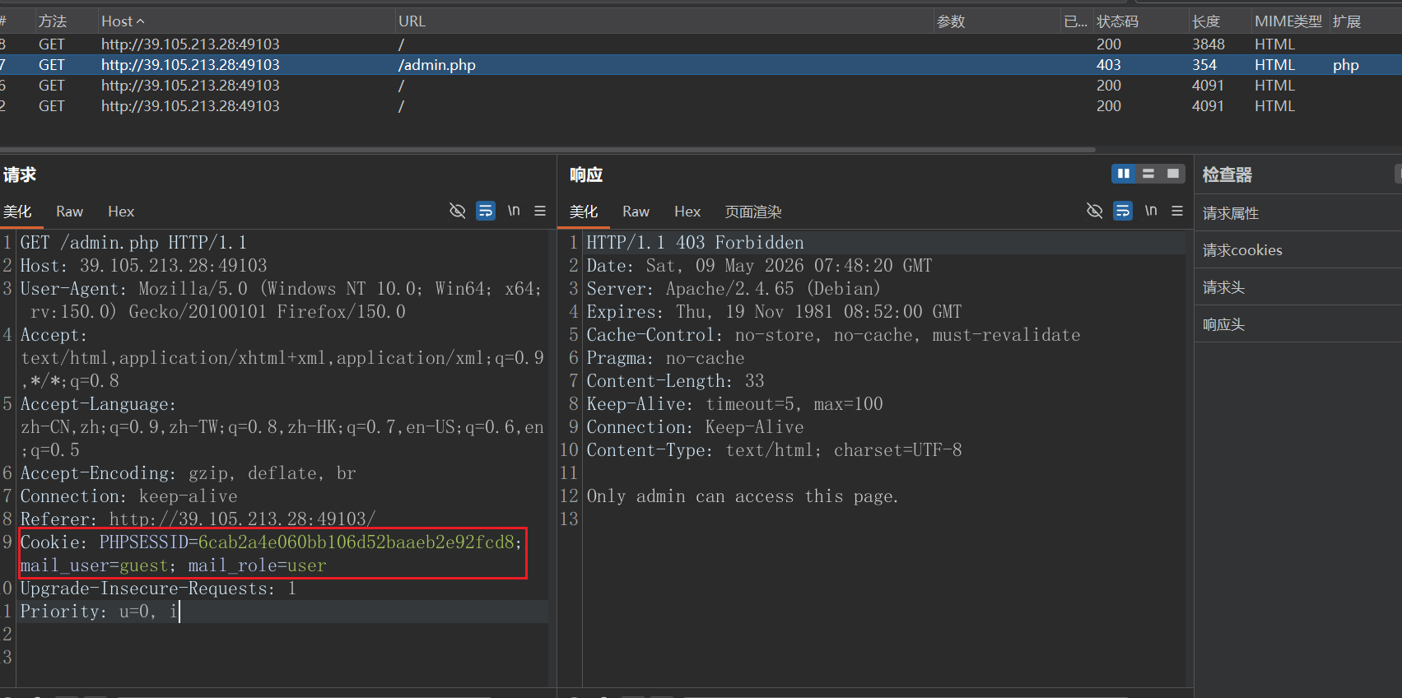Select the request 美化 tab
Image resolution: width=1402 pixels, height=698 pixels.
point(17,212)
